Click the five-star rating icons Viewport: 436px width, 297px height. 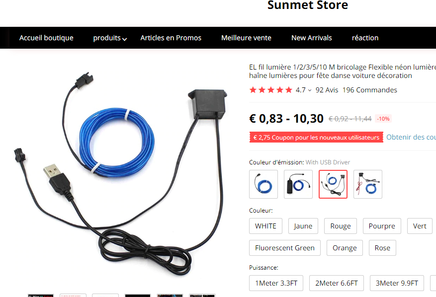271,90
